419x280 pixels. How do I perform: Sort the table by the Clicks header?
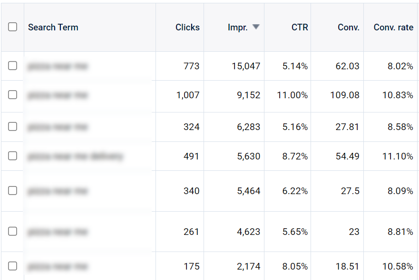click(x=187, y=27)
